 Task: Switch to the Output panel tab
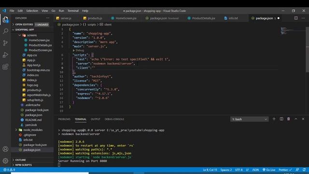click(x=96, y=119)
